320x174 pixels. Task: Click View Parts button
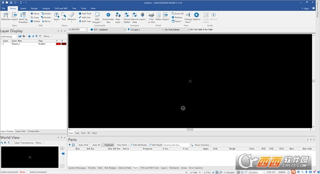(x=123, y=145)
